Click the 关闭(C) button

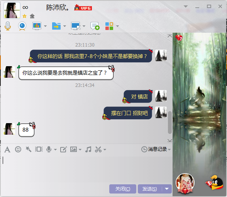point(123,189)
